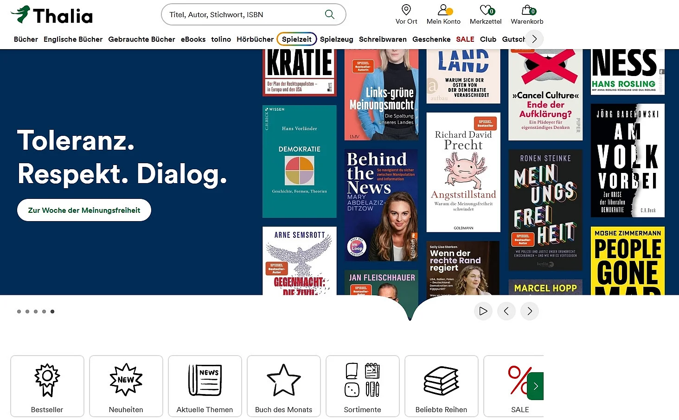Open Wenn der rechte Rand regiert cover

coord(463,268)
